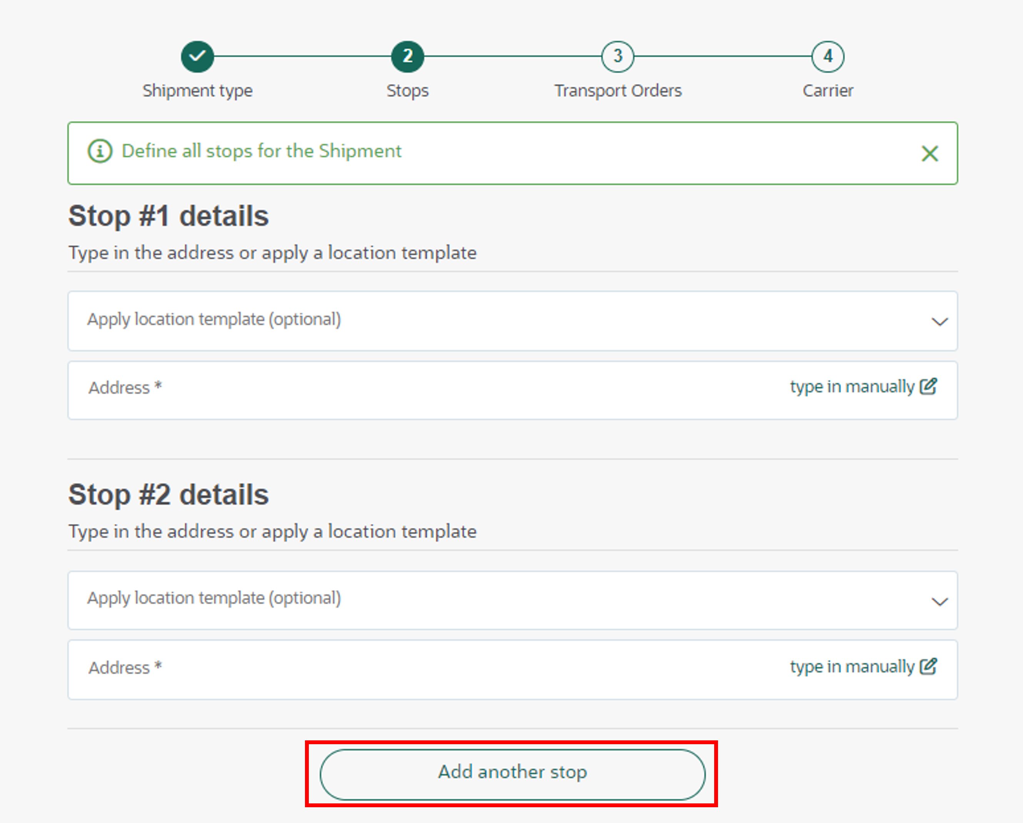Click the progress line between Stops and Transport Orders
This screenshot has height=823, width=1023.
pos(512,56)
